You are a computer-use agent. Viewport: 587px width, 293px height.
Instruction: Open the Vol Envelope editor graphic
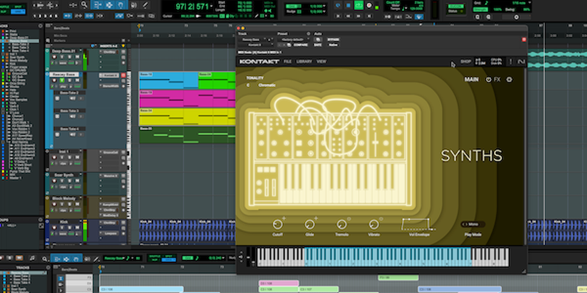pos(419,224)
